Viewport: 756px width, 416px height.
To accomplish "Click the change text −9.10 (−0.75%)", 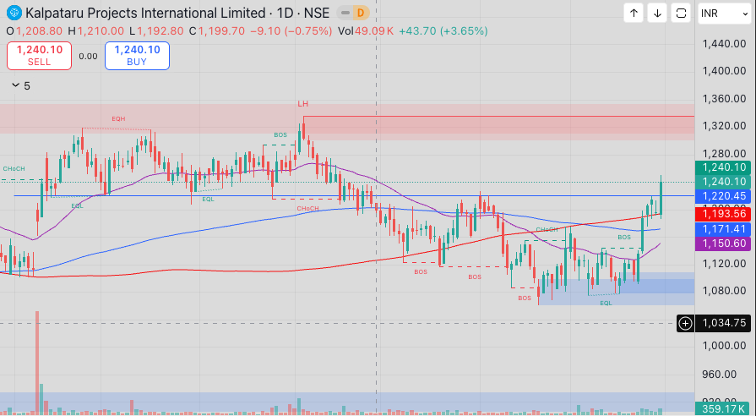I will coord(291,31).
